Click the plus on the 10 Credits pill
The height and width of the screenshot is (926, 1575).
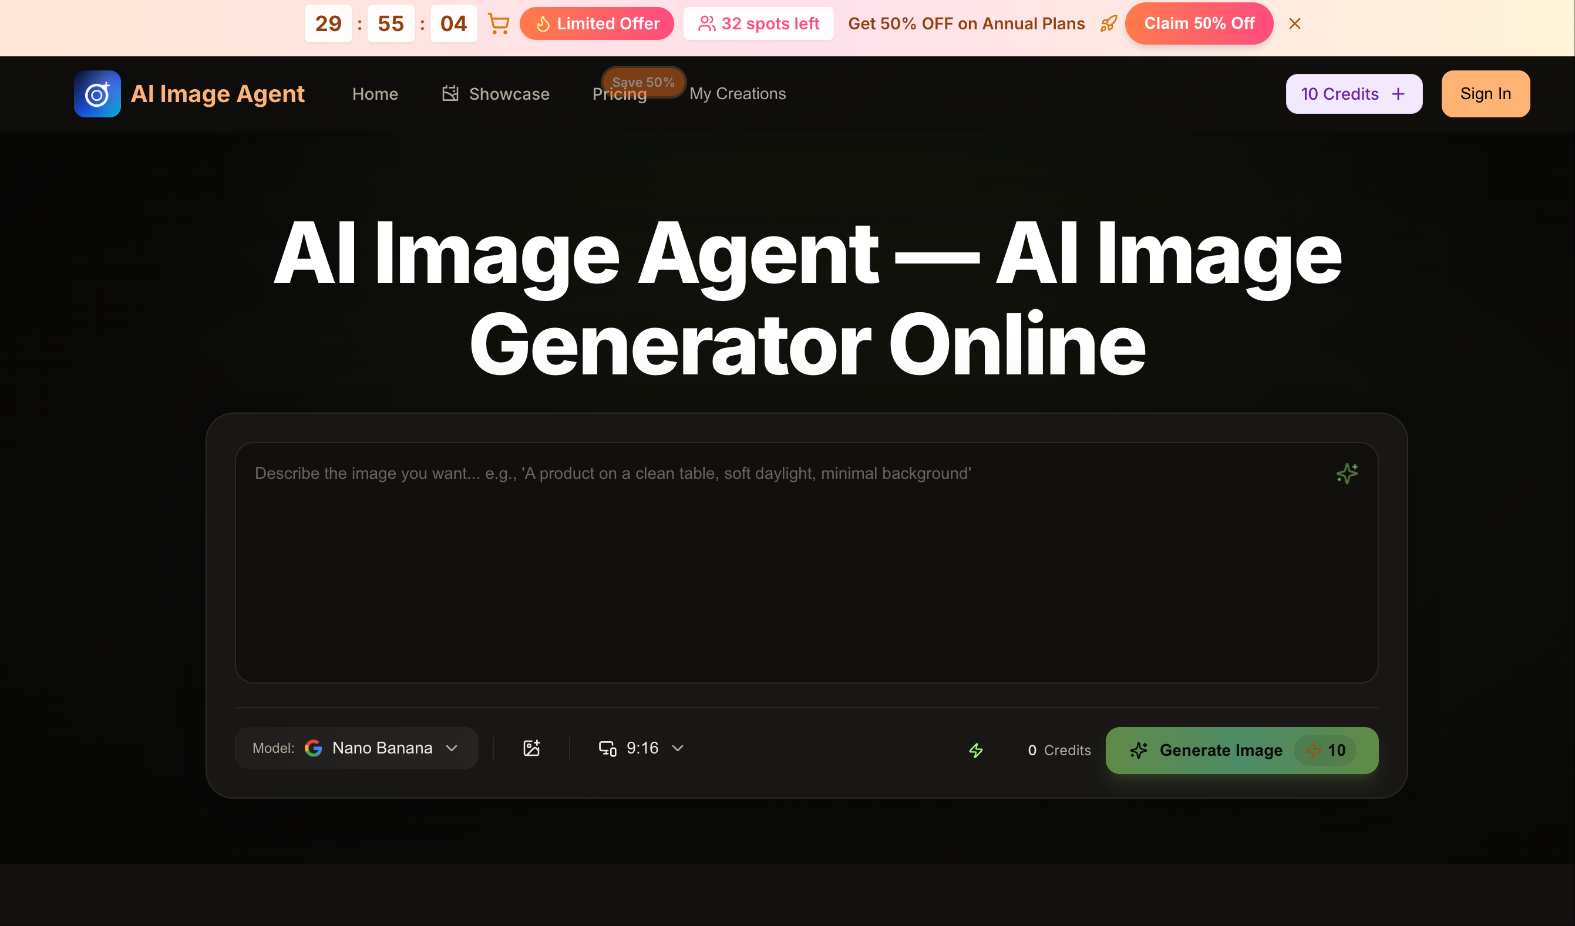[x=1398, y=94]
